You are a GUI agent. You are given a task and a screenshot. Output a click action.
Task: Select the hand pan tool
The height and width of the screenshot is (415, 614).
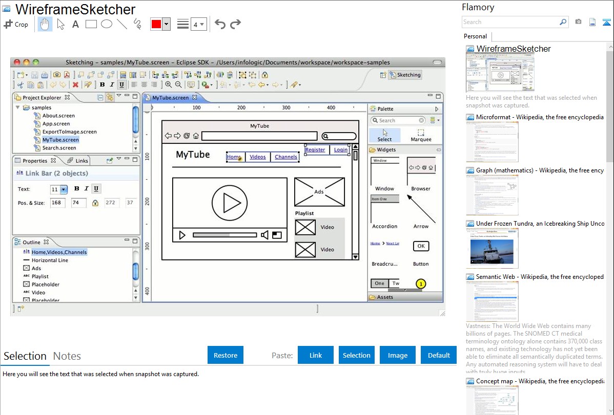click(x=45, y=24)
